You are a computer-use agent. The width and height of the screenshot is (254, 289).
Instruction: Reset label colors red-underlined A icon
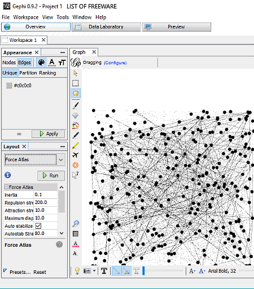(x=76, y=244)
